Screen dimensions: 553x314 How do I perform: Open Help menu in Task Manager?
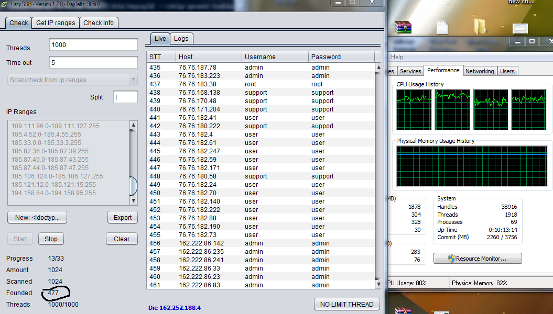tap(397, 57)
